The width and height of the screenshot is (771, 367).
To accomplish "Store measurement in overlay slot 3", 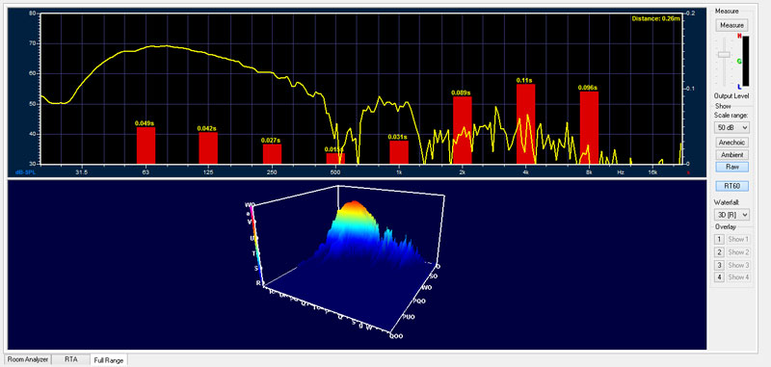I will click(719, 265).
